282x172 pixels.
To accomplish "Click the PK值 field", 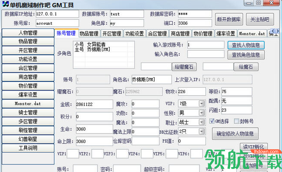I will tap(192, 141).
